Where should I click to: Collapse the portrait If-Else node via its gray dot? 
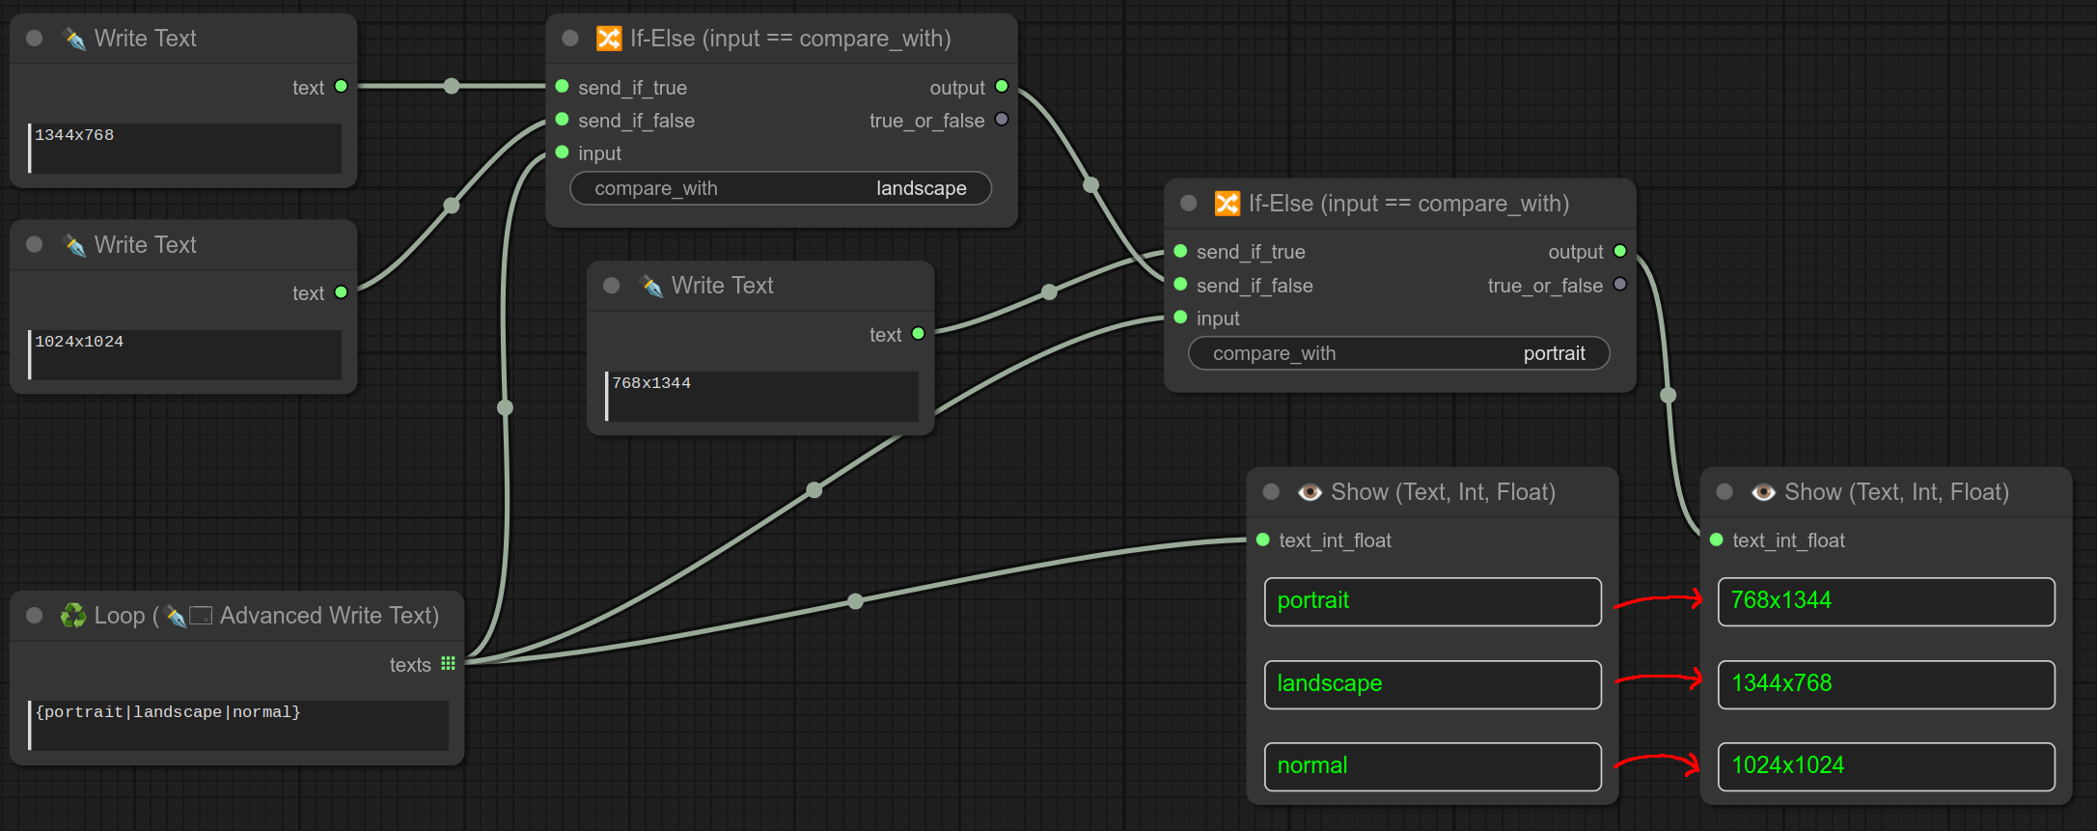click(1189, 204)
